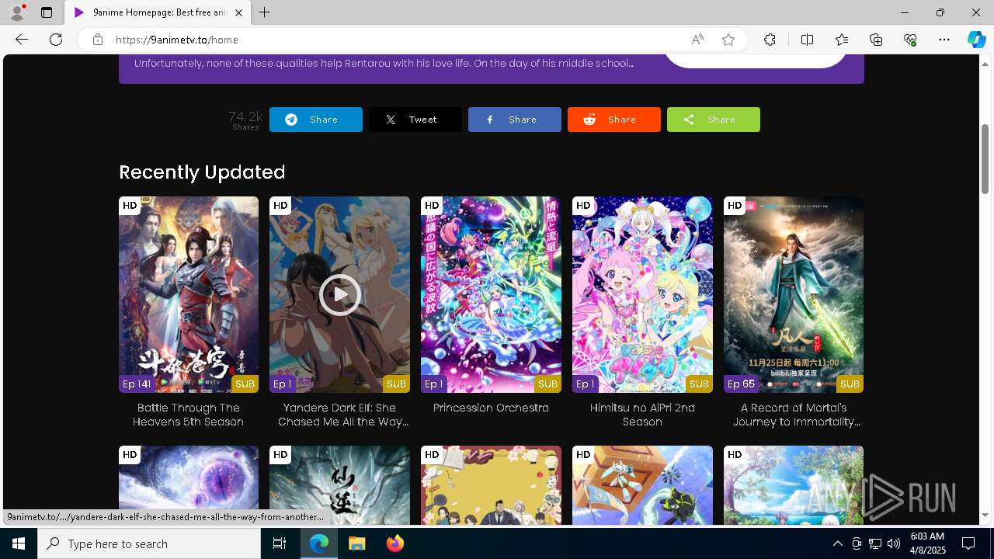The width and height of the screenshot is (994, 559).
Task: Add this page to favorites star
Action: pos(728,40)
